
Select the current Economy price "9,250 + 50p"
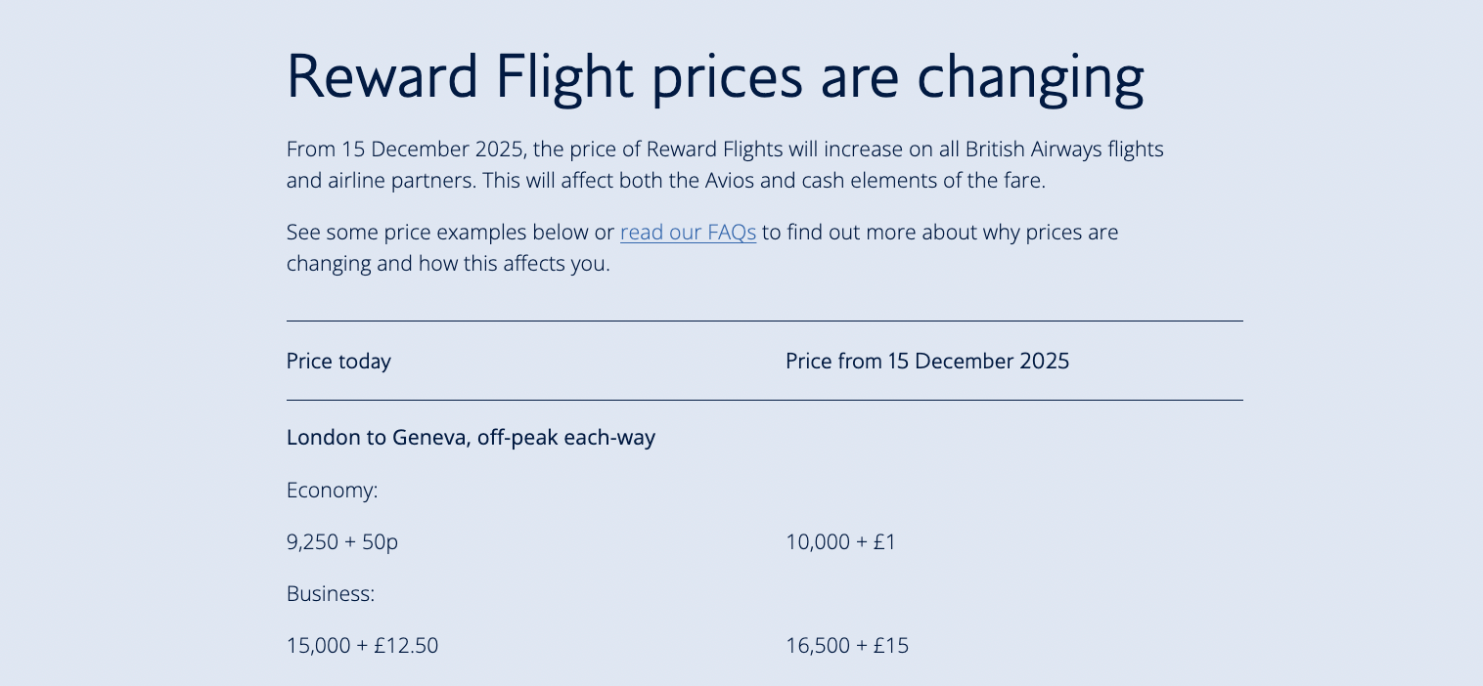(341, 541)
